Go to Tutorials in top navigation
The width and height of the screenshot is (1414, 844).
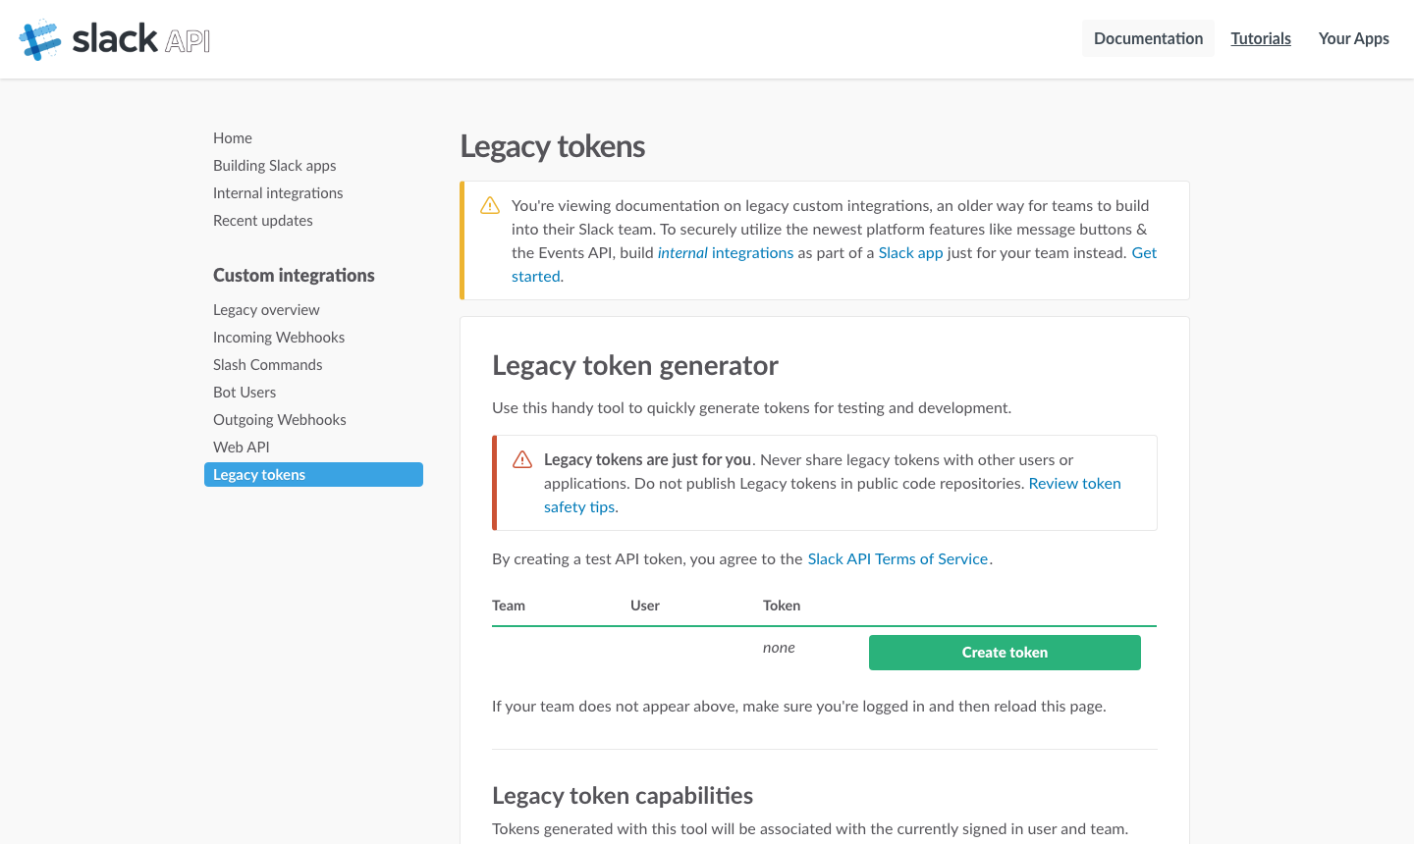[1261, 38]
